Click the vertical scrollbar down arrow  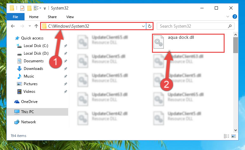tap(235, 130)
